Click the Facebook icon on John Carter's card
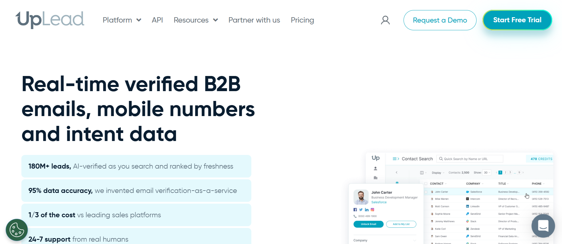562x244 pixels. pyautogui.click(x=355, y=210)
